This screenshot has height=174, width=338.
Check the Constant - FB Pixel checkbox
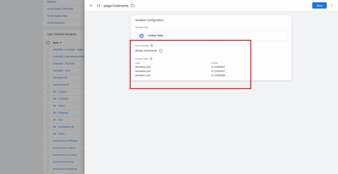(x=48, y=64)
